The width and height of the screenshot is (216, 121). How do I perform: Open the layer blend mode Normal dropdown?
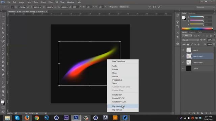(190, 40)
